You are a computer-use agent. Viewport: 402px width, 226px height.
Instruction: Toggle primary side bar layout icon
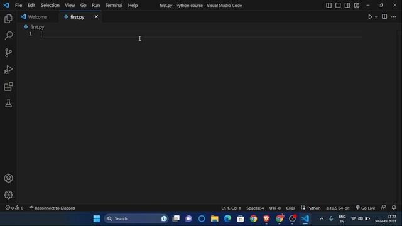tap(329, 6)
